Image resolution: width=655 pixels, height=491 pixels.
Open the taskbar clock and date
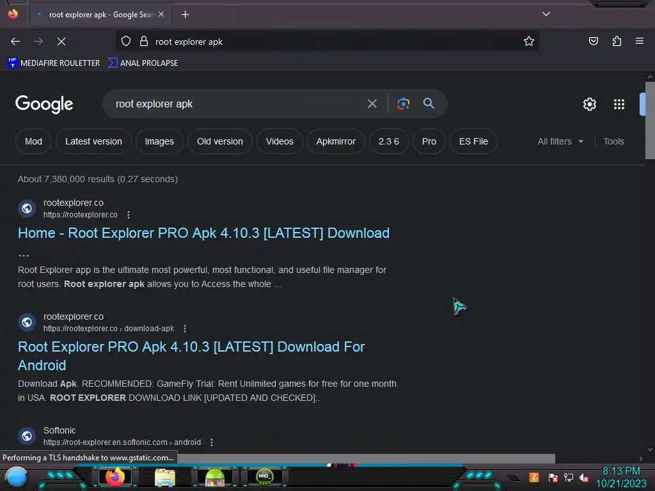click(621, 477)
